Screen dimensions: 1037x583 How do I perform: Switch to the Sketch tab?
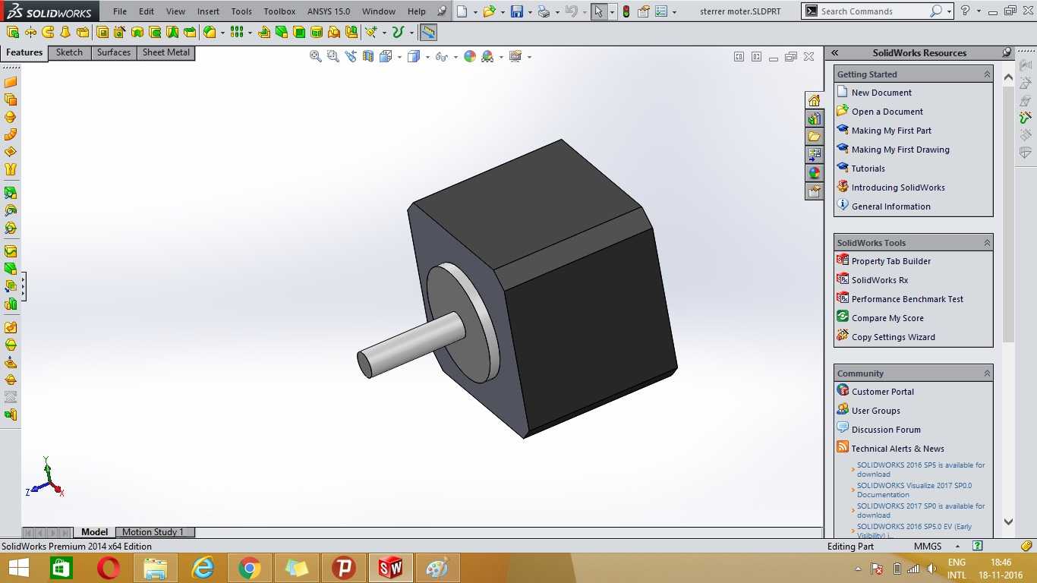coord(69,52)
